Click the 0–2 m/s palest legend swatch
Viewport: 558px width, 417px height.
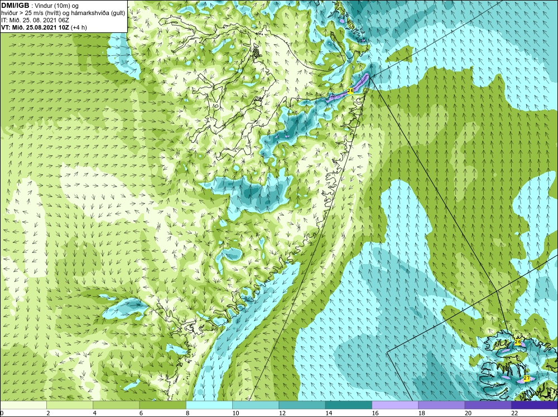23,405
